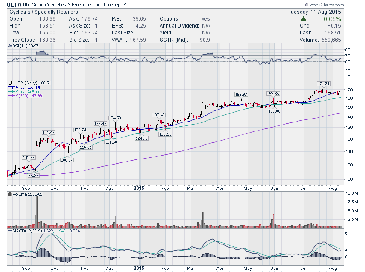The width and height of the screenshot is (365, 272).
Task: Click the Bid 163.24 value
Action: [x=89, y=33]
